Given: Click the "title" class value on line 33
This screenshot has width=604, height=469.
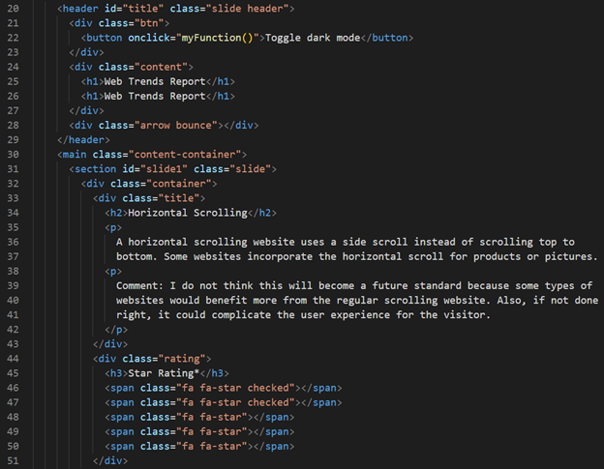Looking at the screenshot, I should coord(179,198).
